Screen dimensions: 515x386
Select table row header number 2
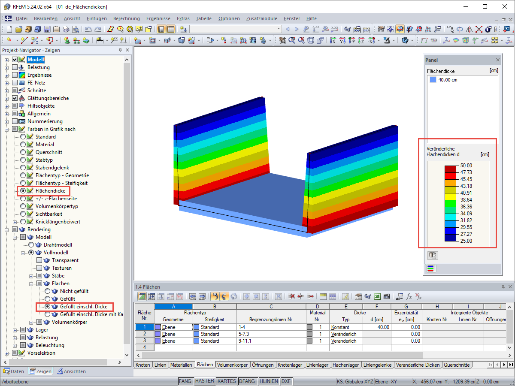point(144,334)
